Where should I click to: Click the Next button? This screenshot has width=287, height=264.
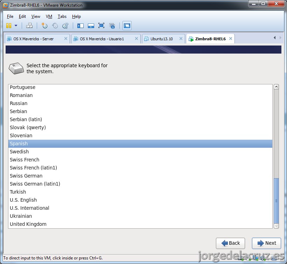pos(266,243)
